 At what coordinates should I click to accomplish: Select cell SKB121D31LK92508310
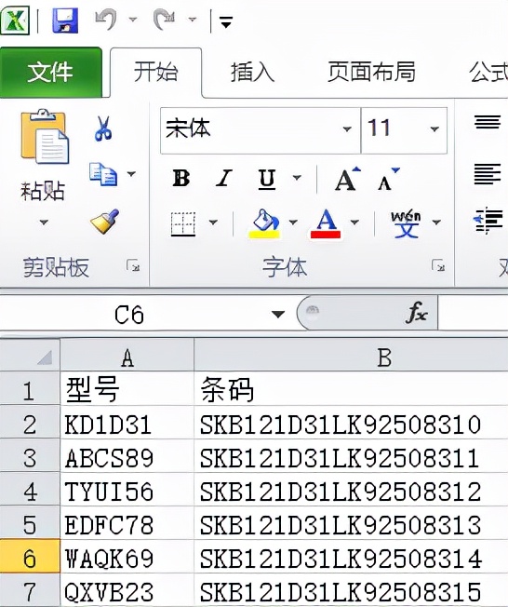point(351,423)
